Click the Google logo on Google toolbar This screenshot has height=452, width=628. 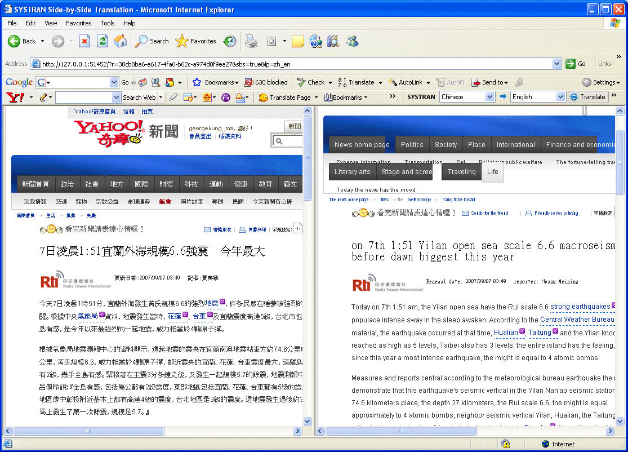(19, 82)
